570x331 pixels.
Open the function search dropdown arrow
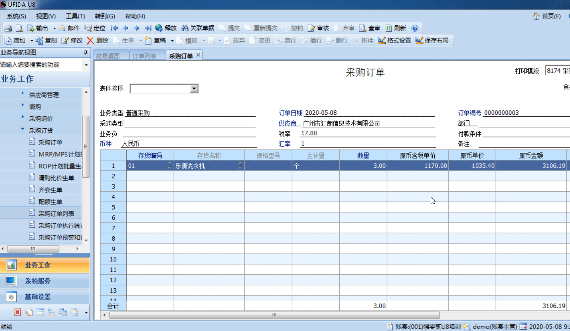click(86, 65)
